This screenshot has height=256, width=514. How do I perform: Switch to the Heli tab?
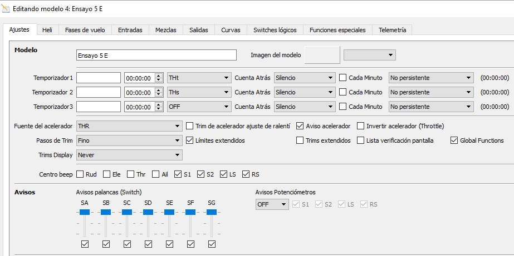pos(47,30)
